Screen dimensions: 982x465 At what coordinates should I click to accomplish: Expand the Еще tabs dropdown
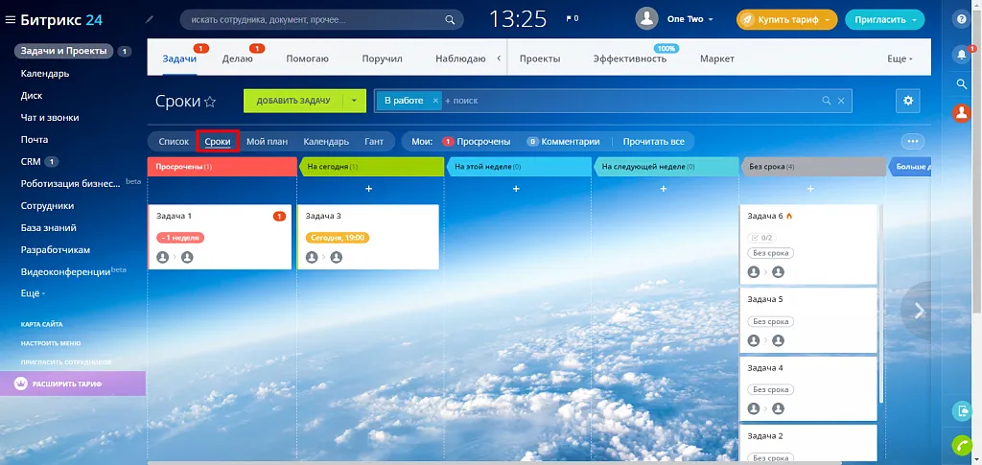pyautogui.click(x=899, y=58)
